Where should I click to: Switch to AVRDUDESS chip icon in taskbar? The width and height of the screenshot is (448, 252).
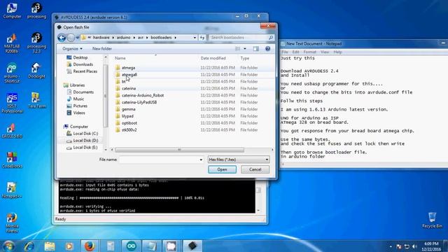click(192, 246)
